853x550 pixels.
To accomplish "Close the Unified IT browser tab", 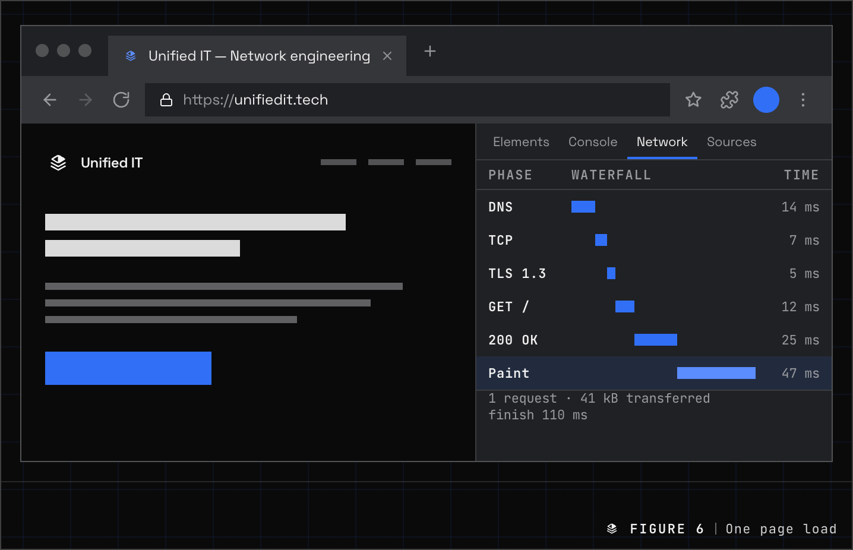I will [x=387, y=56].
